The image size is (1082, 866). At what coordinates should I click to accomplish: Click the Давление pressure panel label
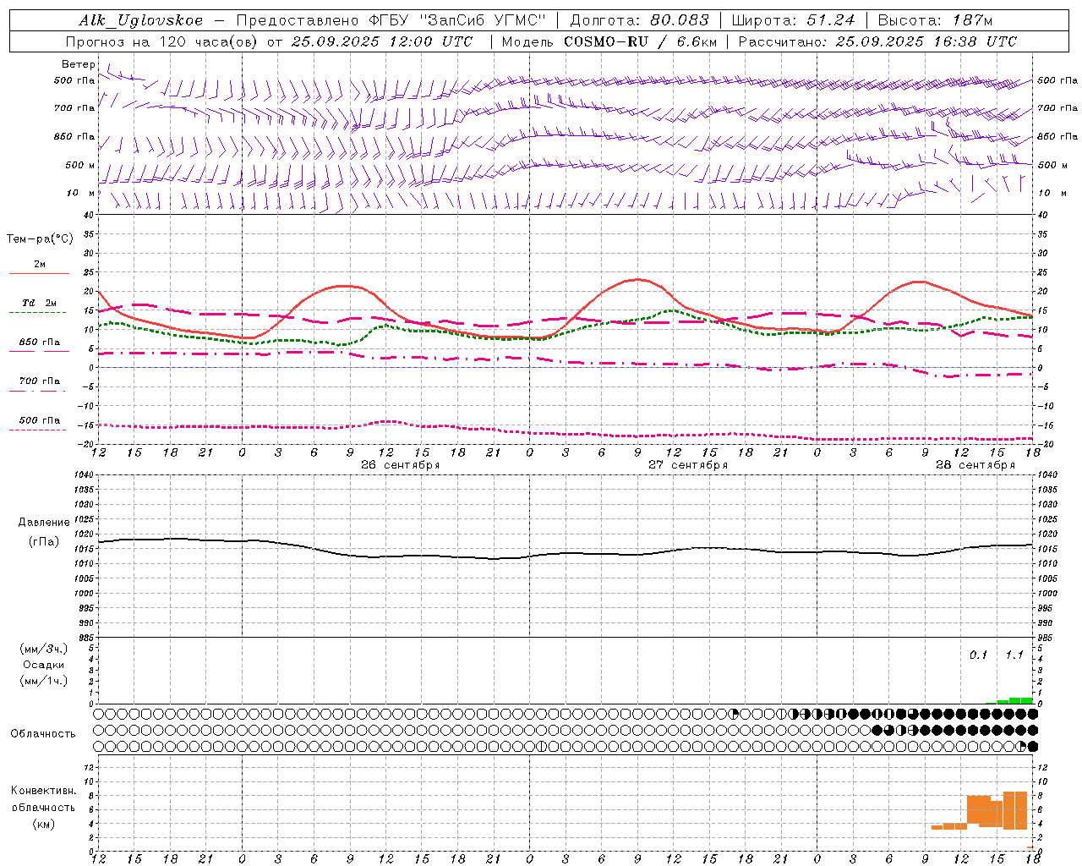[x=44, y=523]
